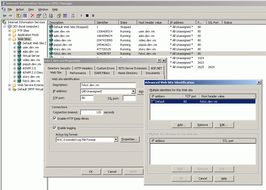This screenshot has width=266, height=190.
Task: Click the Default SMTP Virtual server icon in tree
Action: pos(14,89)
